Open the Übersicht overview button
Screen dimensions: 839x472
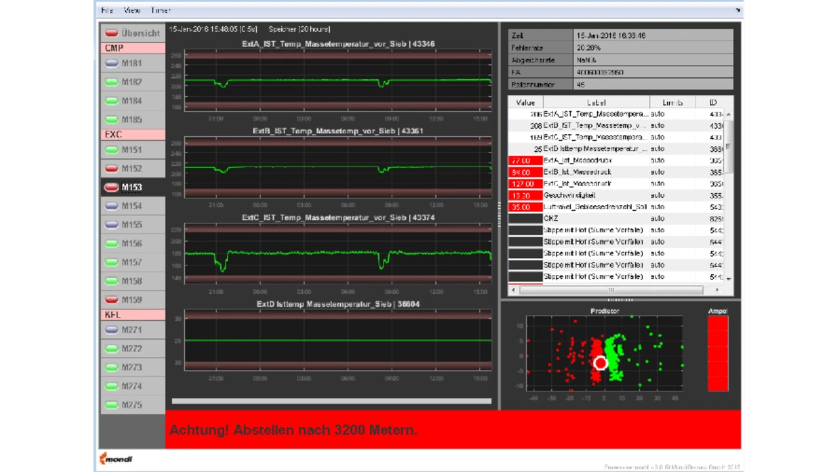(x=132, y=33)
